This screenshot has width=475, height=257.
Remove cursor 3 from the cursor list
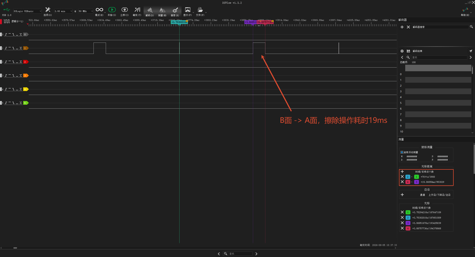(402, 223)
